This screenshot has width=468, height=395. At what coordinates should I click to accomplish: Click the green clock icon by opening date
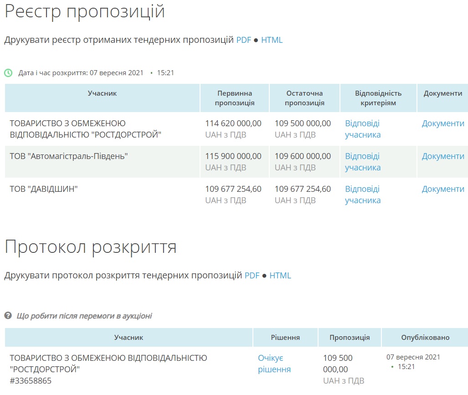tap(8, 73)
